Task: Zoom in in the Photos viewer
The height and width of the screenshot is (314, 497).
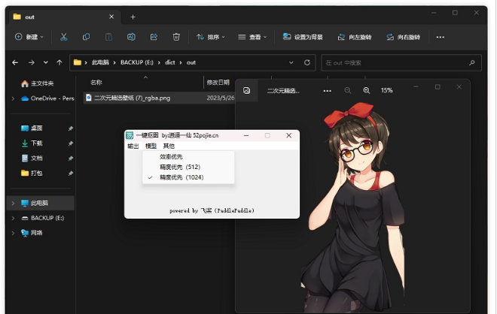Action: pyautogui.click(x=367, y=91)
